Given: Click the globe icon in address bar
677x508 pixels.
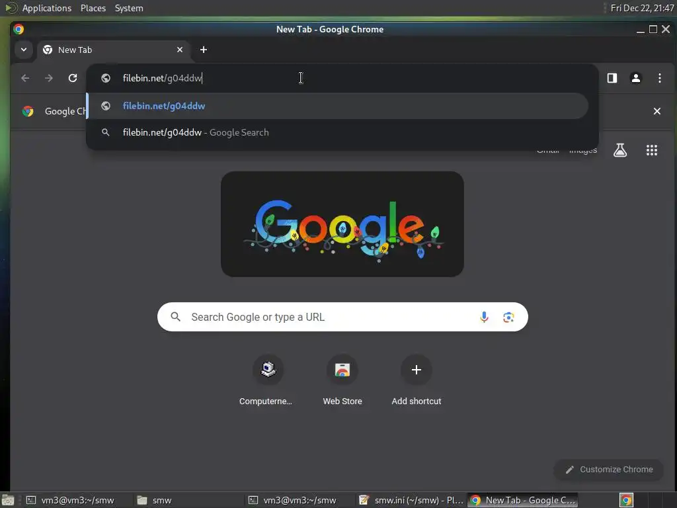Looking at the screenshot, I should coord(105,78).
